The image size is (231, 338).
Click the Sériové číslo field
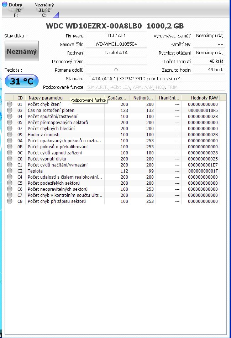[x=116, y=44]
